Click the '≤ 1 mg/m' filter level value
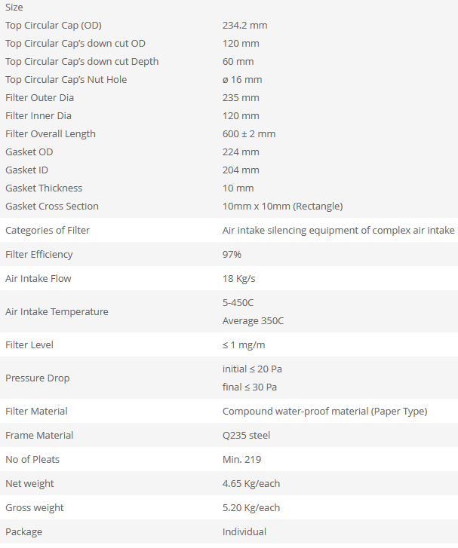 click(x=244, y=345)
